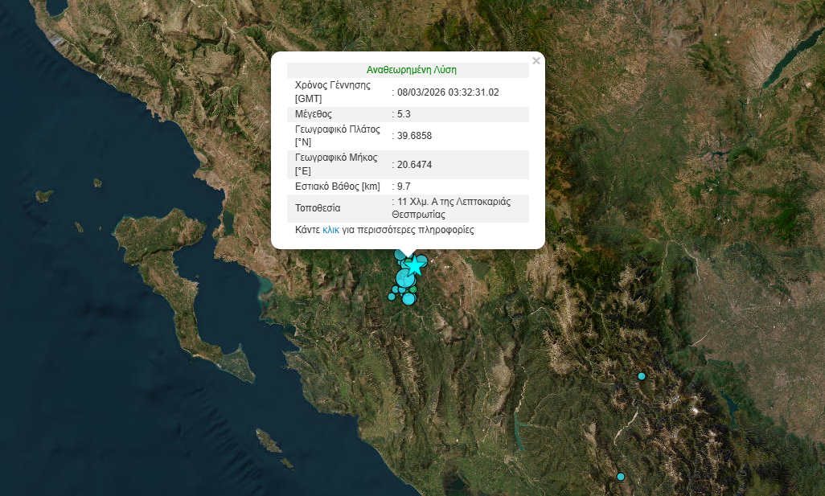Select the isolated earthquake marker east of the cluster
825x496 pixels.
642,376
